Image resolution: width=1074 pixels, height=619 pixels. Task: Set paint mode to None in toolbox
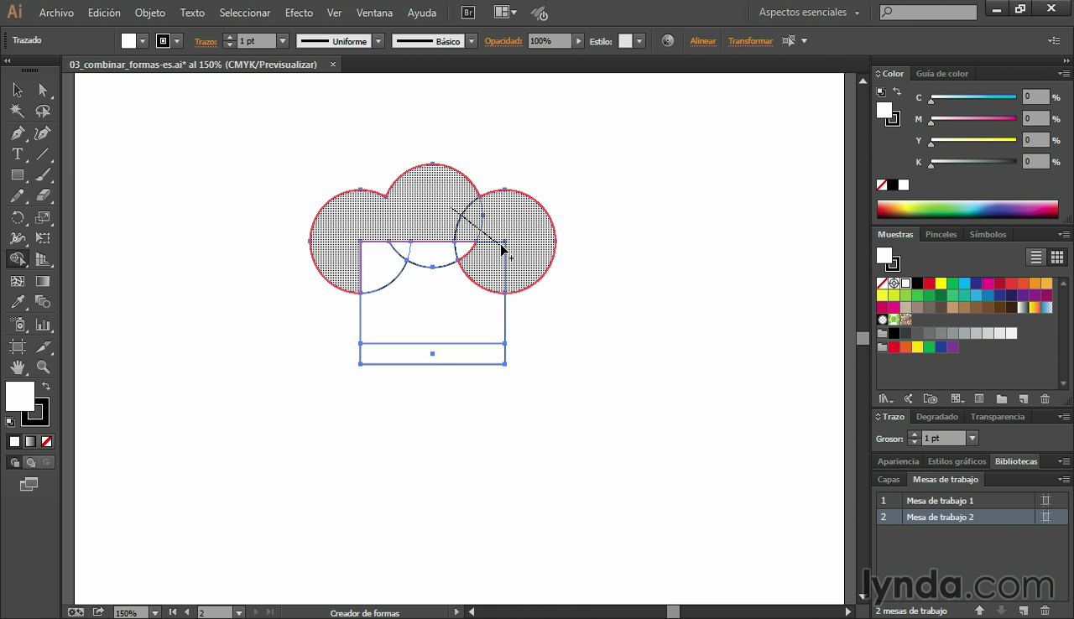click(46, 441)
